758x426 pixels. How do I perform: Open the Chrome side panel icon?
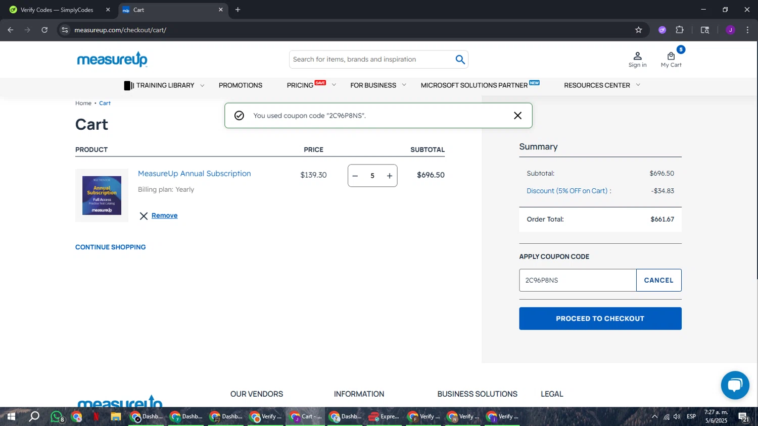point(705,30)
